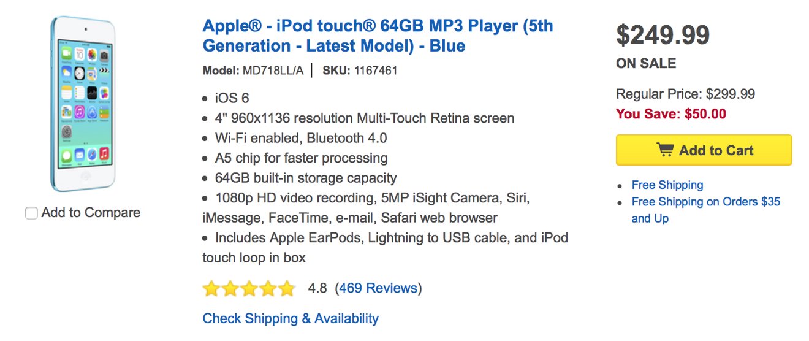Open the blue iPod touch product image

coord(83,104)
